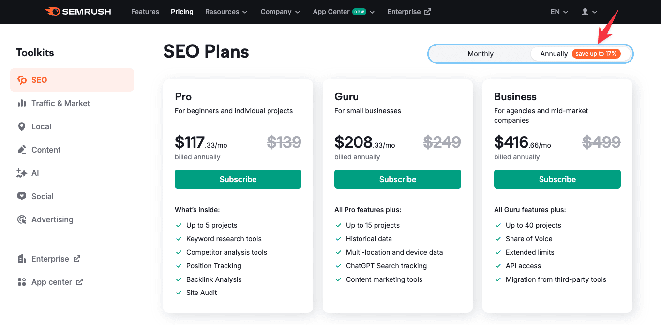Click checkmark next to Historical data
The image size is (661, 325).
[x=339, y=239]
